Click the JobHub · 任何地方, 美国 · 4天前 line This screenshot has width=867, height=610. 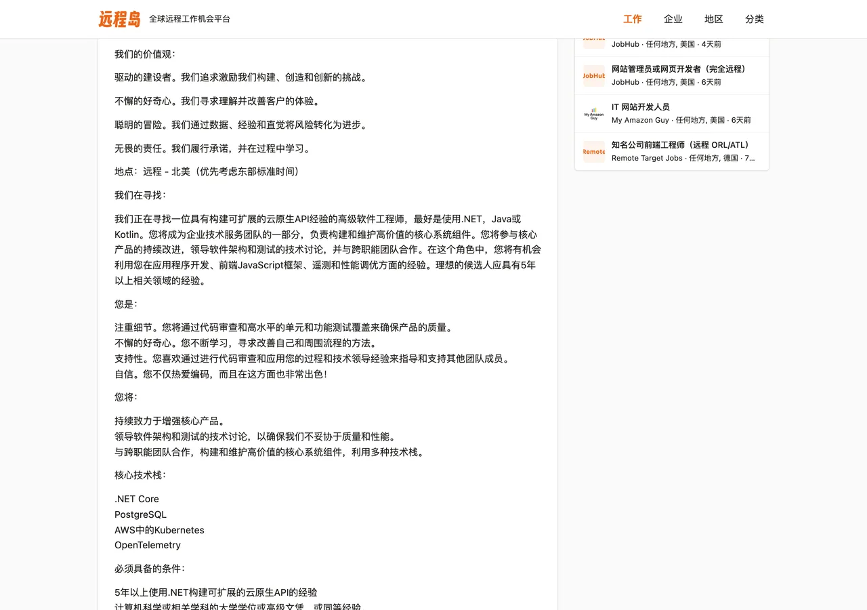[667, 44]
